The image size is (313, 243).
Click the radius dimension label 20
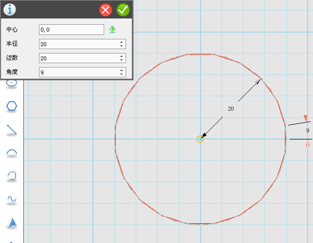pyautogui.click(x=231, y=109)
